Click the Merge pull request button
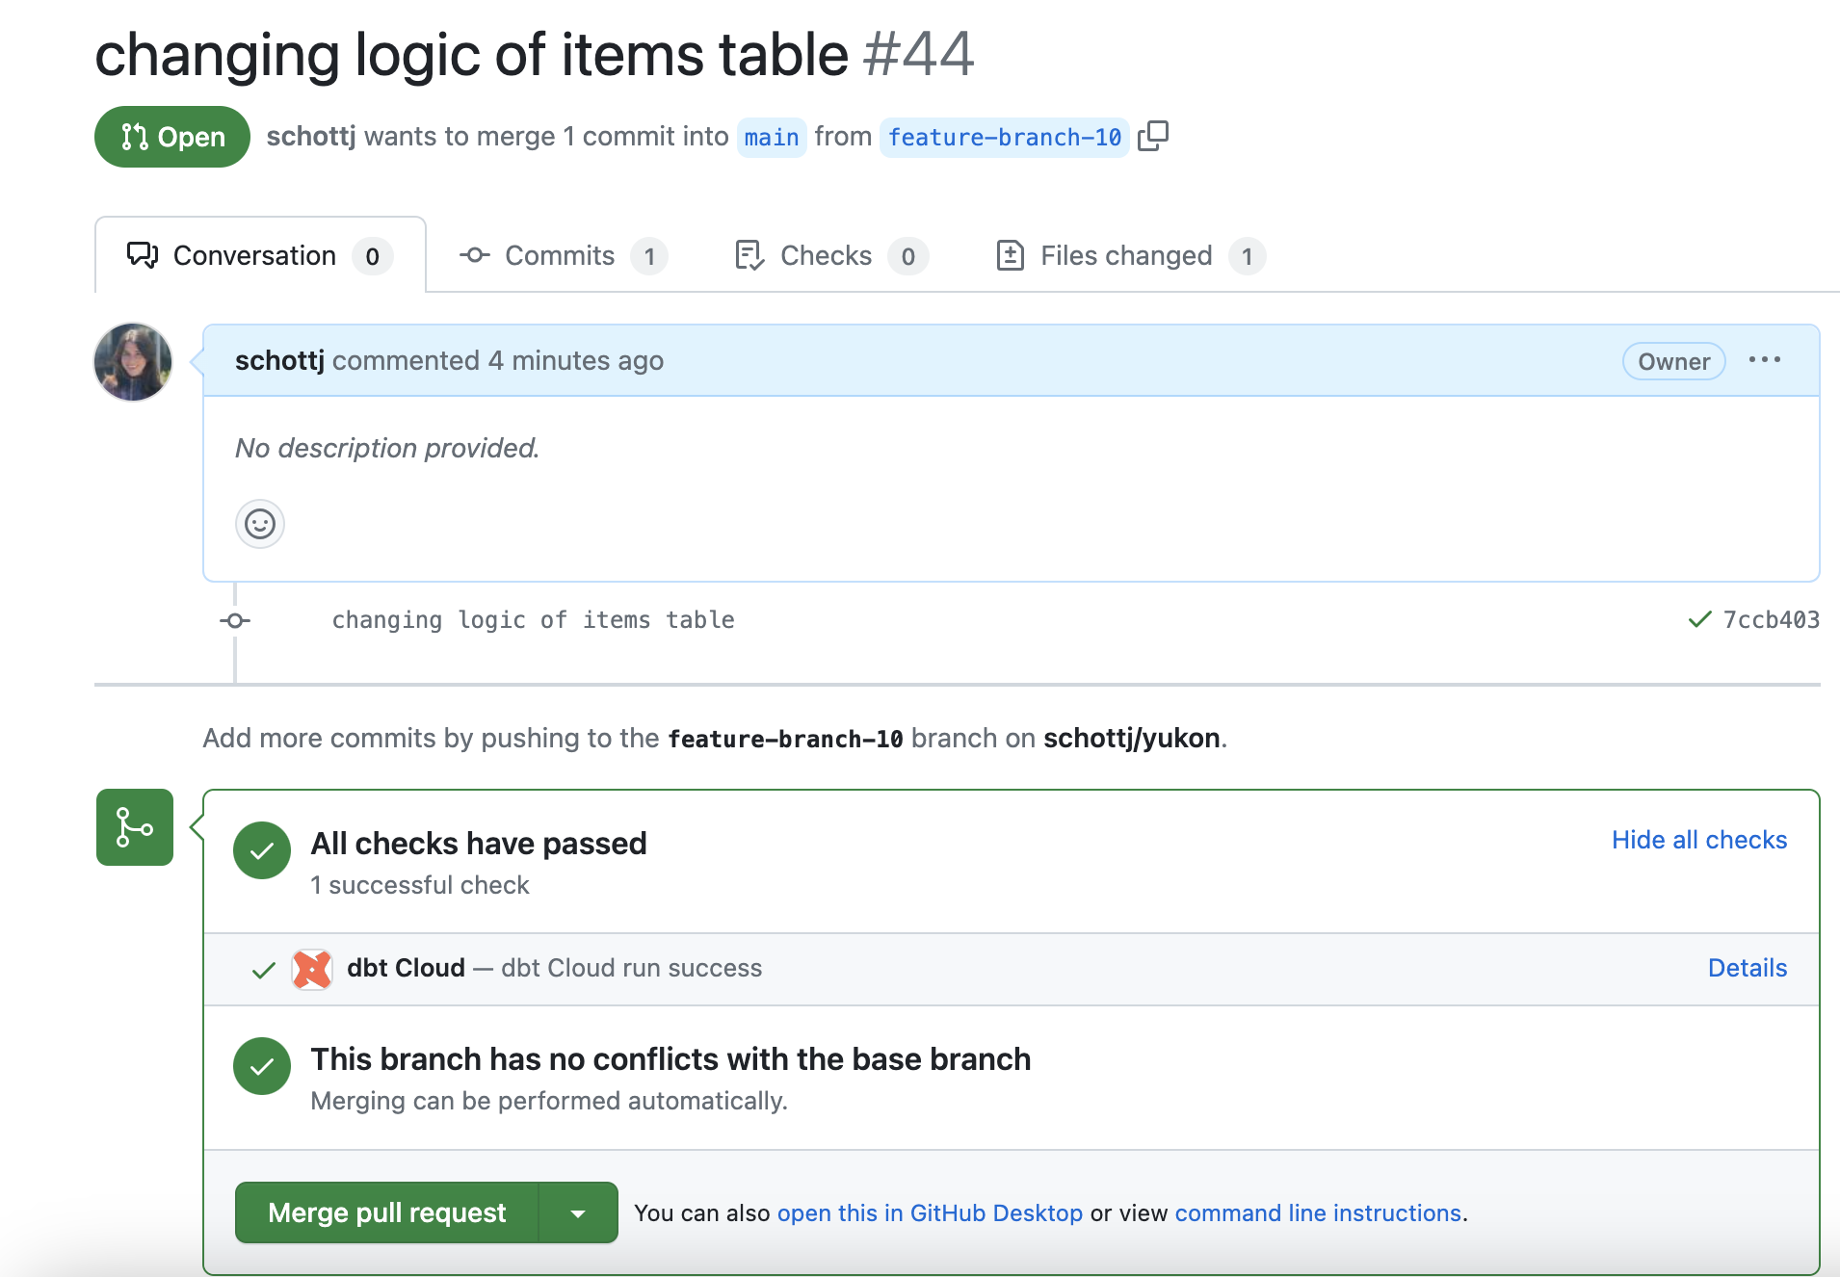This screenshot has width=1840, height=1277. point(387,1212)
